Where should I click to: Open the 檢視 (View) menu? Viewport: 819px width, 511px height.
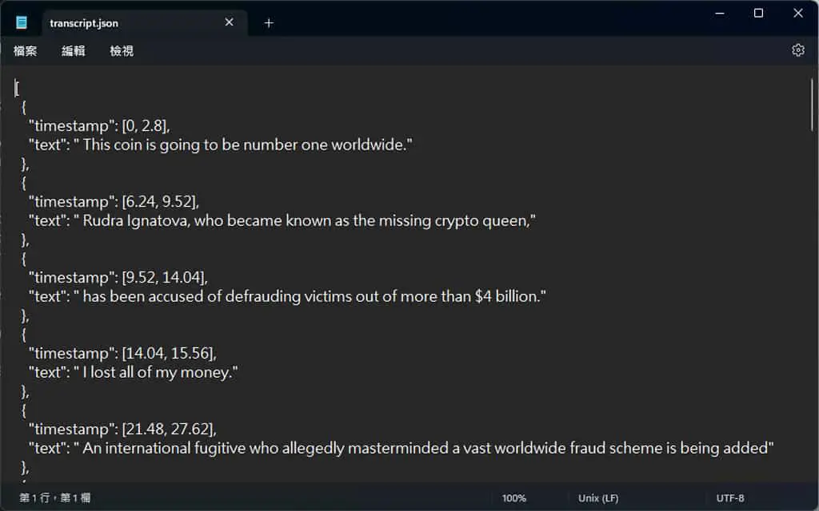[x=122, y=50]
